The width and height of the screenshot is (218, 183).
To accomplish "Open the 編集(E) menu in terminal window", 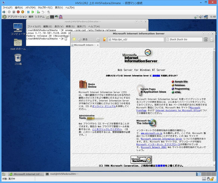I will (x=47, y=26).
